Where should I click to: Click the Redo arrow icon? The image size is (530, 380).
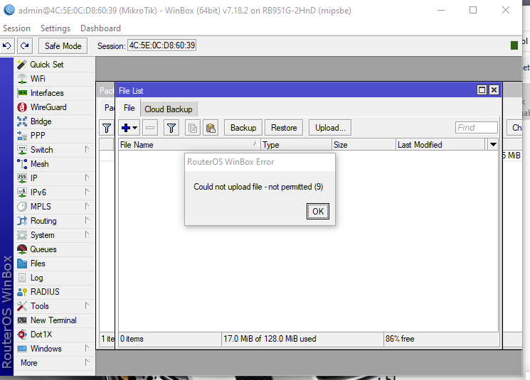pyautogui.click(x=25, y=45)
